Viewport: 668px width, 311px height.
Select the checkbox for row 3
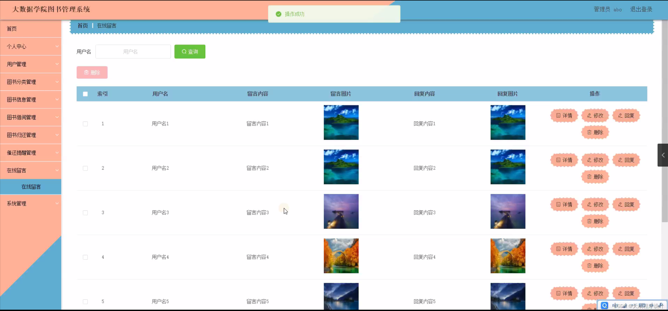tap(85, 213)
